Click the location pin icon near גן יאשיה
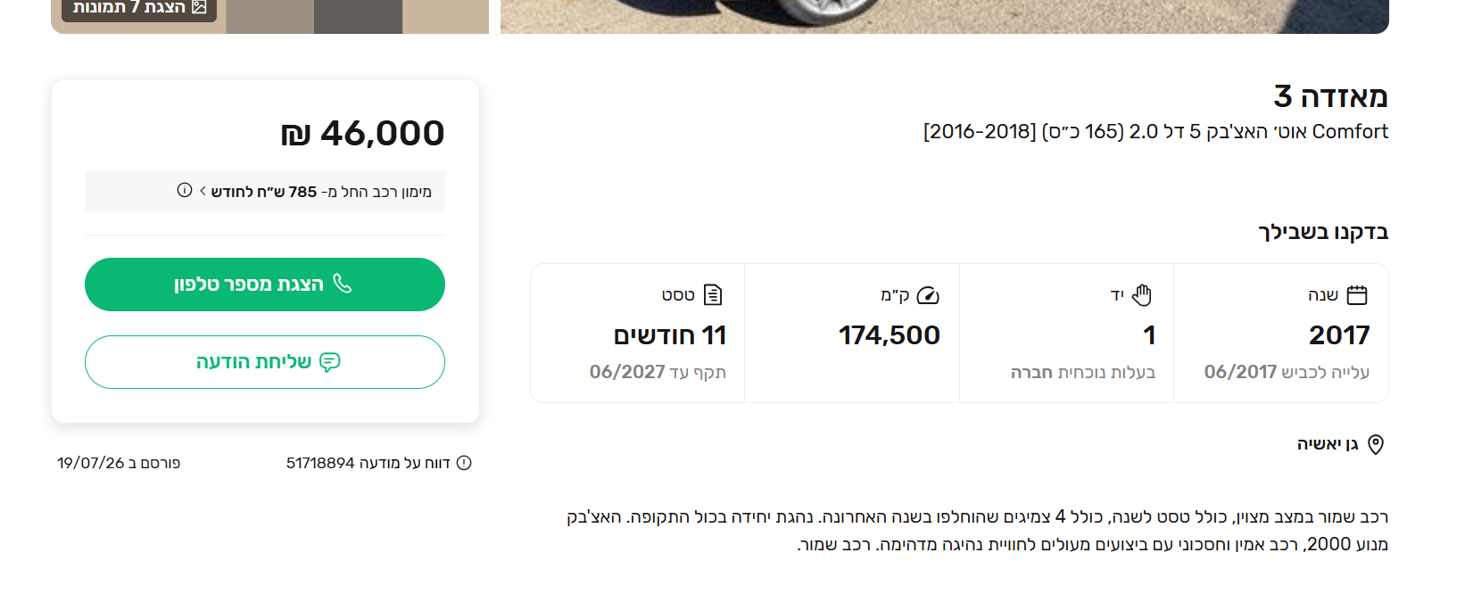Image resolution: width=1465 pixels, height=594 pixels. point(1376,444)
